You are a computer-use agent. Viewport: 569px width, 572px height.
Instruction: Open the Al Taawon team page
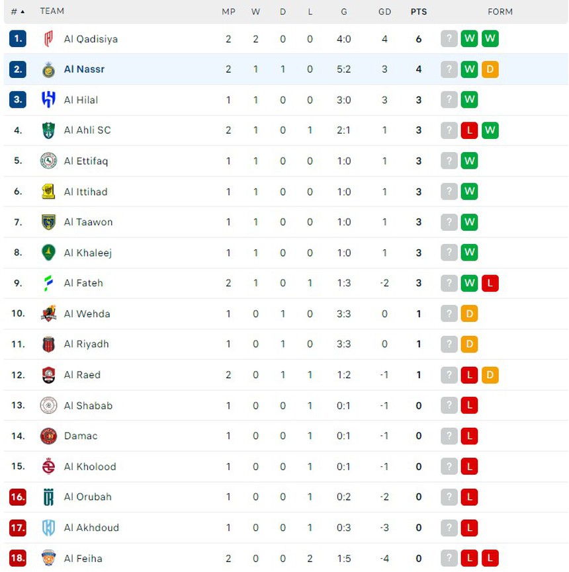pos(88,222)
